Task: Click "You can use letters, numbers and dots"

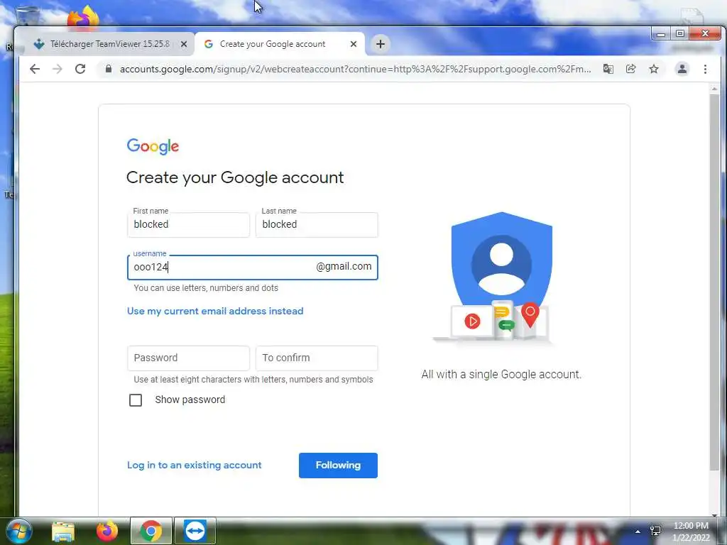Action: pos(206,288)
